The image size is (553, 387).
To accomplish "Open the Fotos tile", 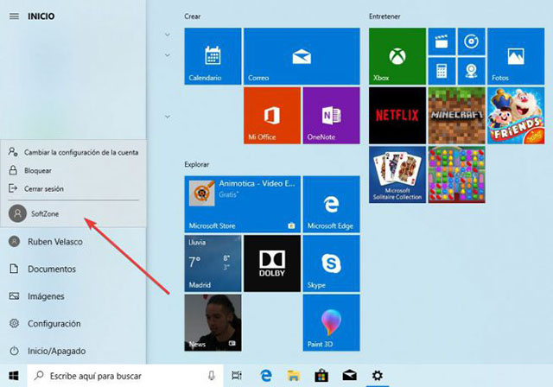I will (516, 56).
